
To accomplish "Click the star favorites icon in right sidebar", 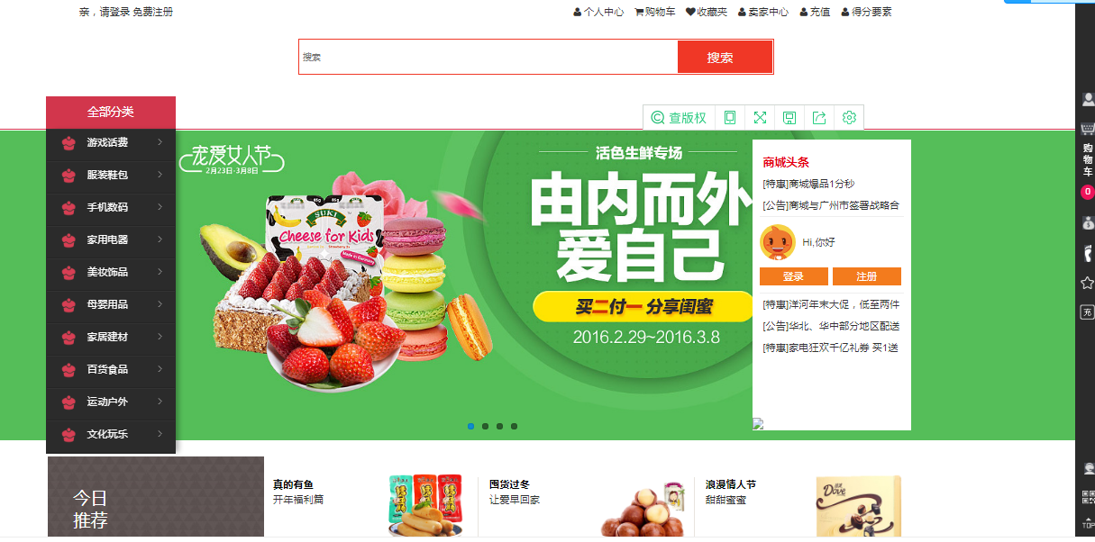I will (1087, 283).
